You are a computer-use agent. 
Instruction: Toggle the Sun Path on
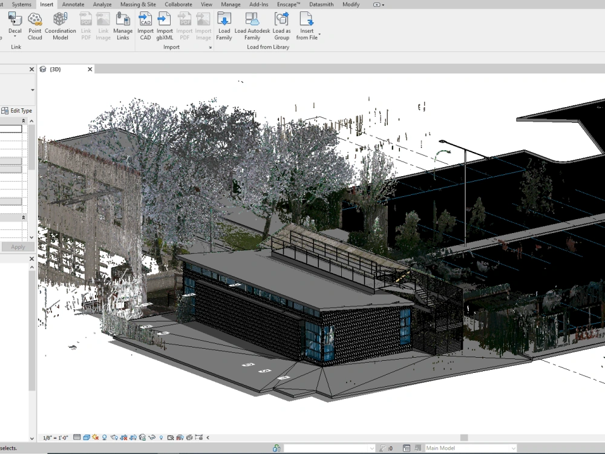[94, 436]
